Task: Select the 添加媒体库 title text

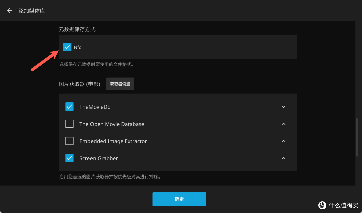Action: (32, 11)
